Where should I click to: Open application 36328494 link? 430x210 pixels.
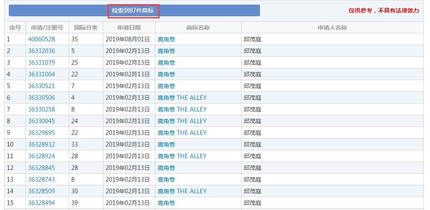click(41, 203)
